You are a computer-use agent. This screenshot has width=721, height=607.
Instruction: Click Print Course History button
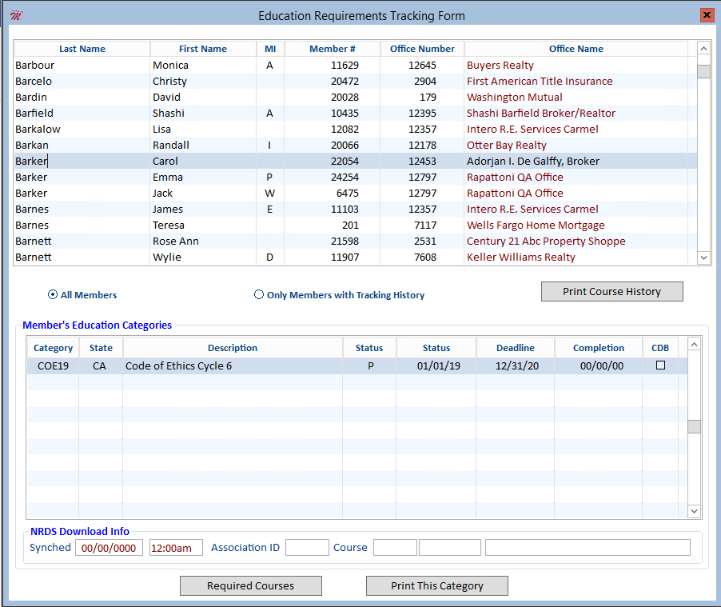pyautogui.click(x=611, y=292)
